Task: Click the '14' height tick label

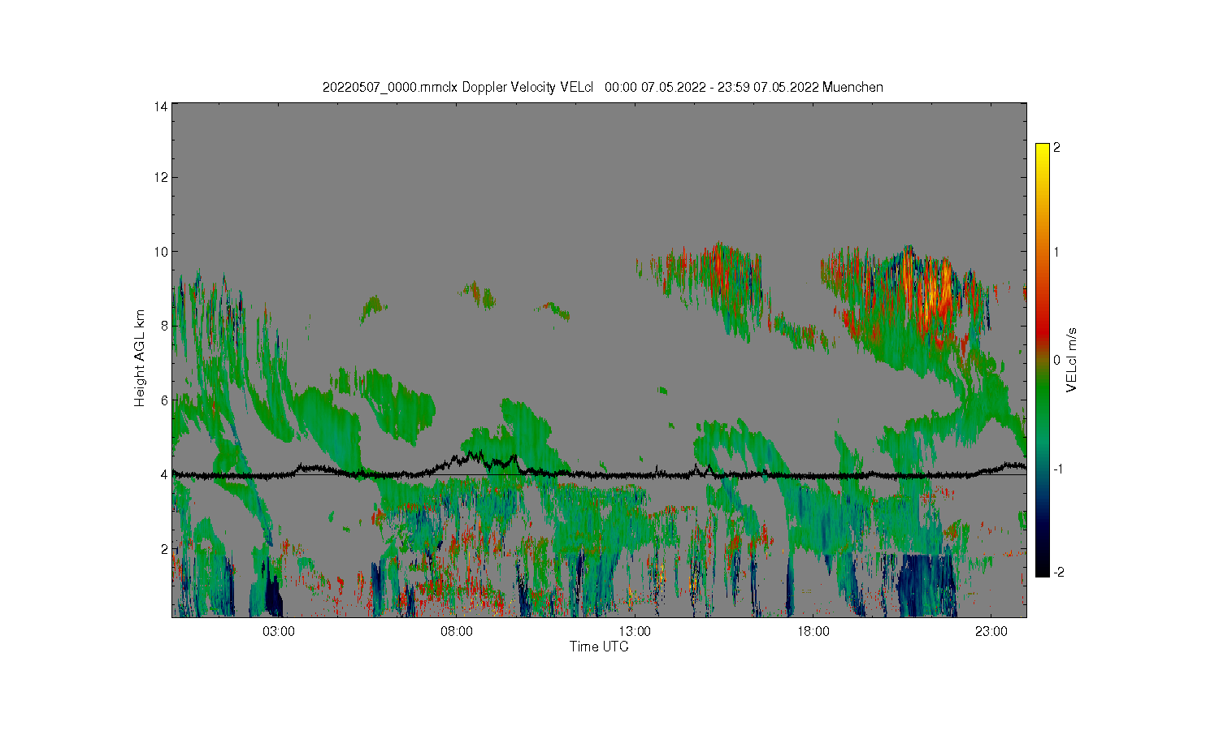Action: click(x=161, y=106)
